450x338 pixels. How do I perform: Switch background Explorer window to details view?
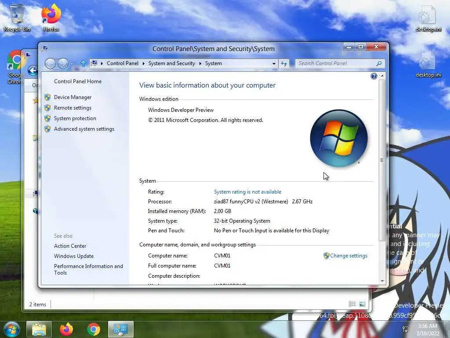352,304
